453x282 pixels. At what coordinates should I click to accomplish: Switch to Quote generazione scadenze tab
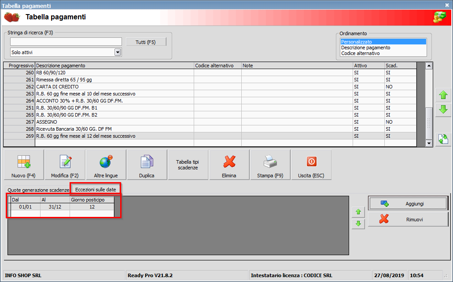(x=38, y=190)
